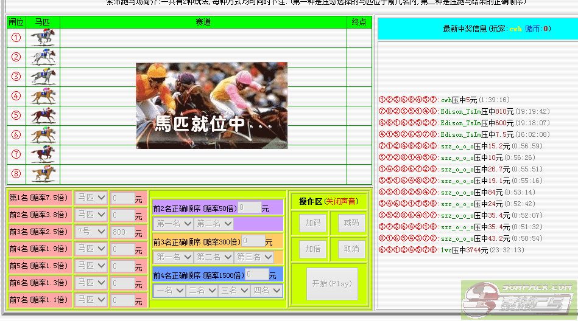
Task: Click the 加倍 button
Action: [312, 249]
